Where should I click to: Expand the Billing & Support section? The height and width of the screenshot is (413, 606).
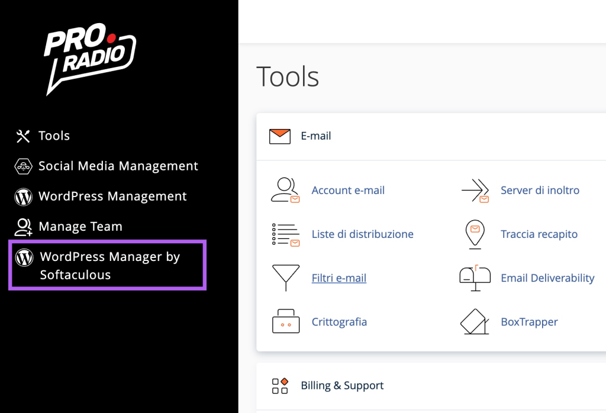coord(341,386)
